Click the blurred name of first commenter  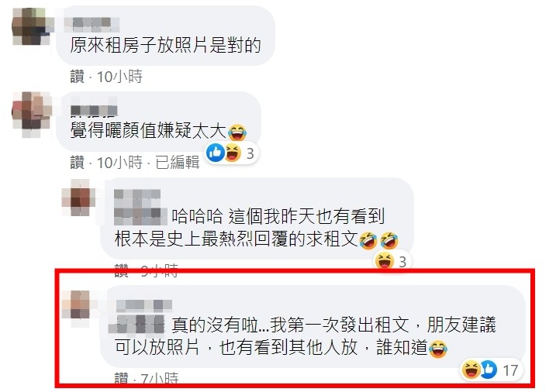[92, 24]
